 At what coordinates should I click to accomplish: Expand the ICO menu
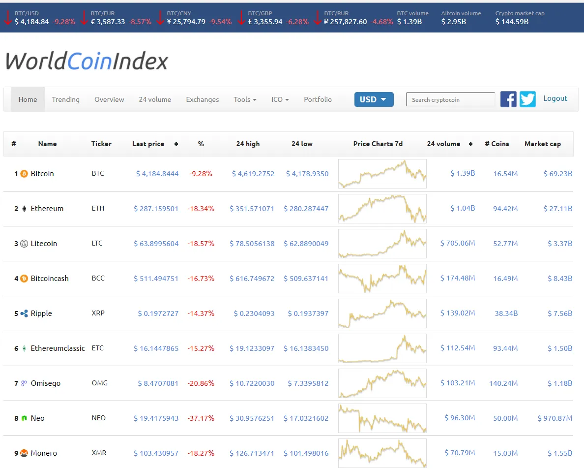[x=280, y=99]
